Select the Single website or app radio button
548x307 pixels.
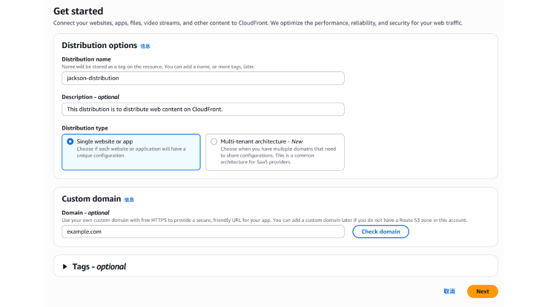coord(70,141)
